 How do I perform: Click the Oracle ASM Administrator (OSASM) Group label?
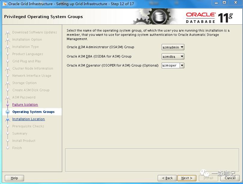(x=100, y=47)
